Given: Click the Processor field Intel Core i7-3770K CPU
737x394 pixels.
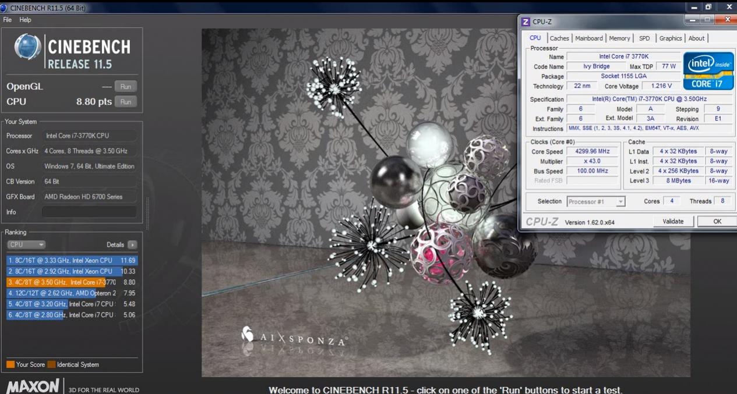Looking at the screenshot, I should [90, 136].
